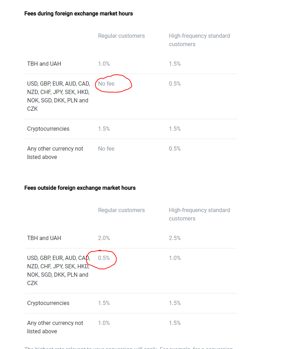Click 'High-frequency standard customers' header in second table

click(x=199, y=215)
